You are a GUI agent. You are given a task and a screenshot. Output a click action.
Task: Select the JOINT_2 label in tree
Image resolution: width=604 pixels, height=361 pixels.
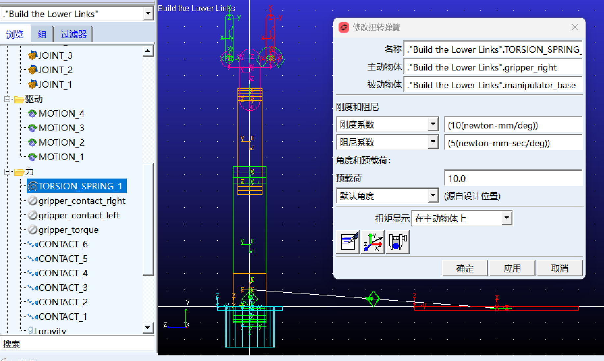[x=55, y=70]
